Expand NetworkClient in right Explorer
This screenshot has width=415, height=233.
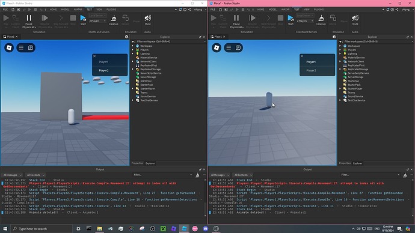point(340,61)
